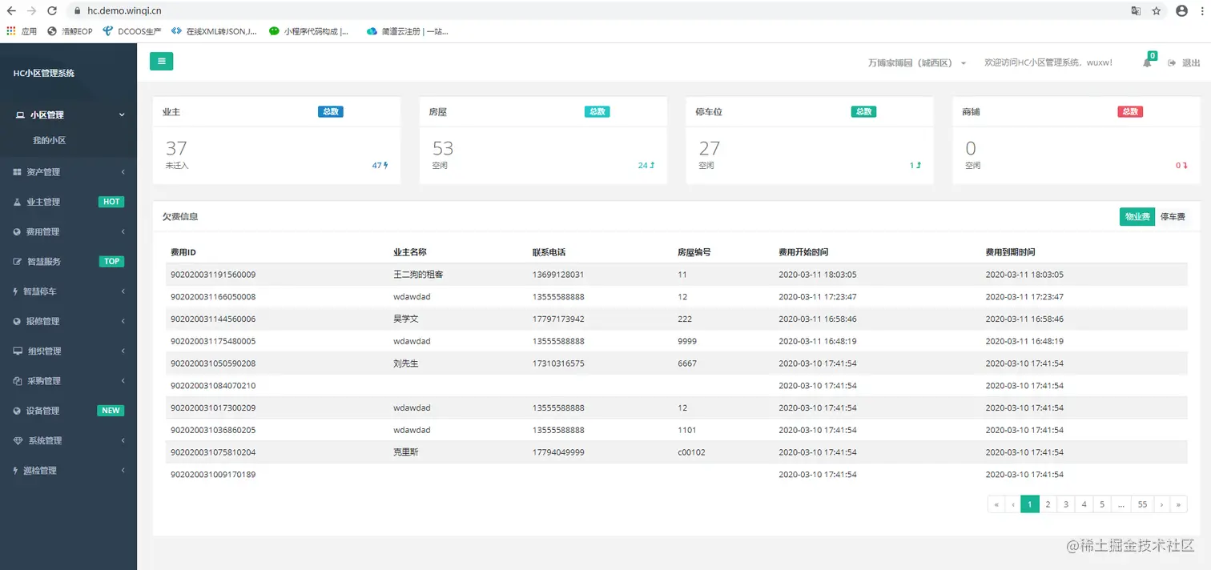Screen dimensions: 1211x570
Task: Open the 浩鲸EOP bookmark
Action: [x=70, y=31]
